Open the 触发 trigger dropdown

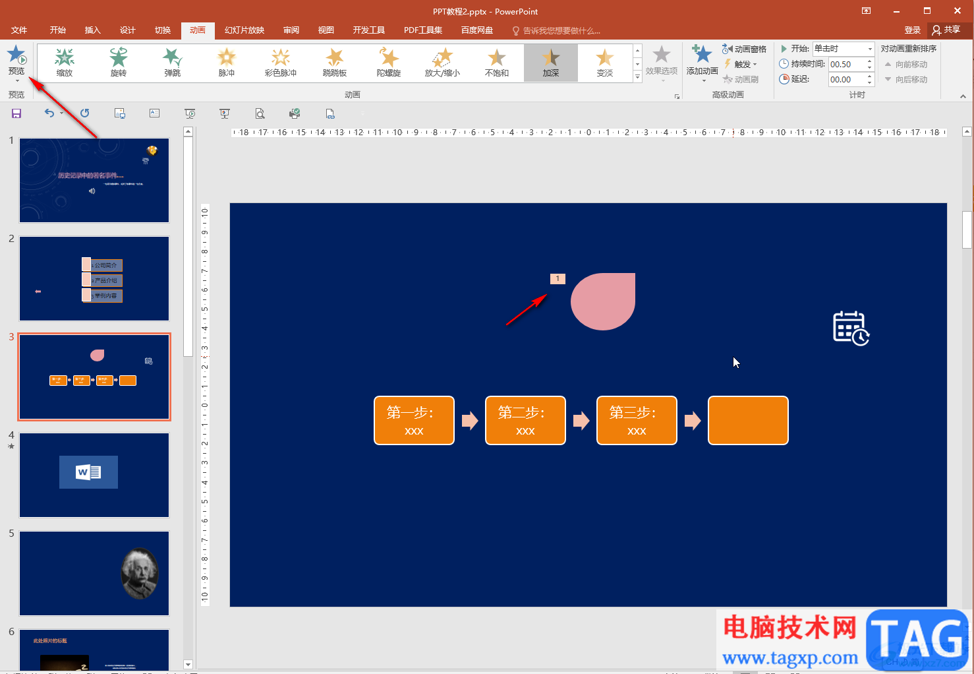741,65
